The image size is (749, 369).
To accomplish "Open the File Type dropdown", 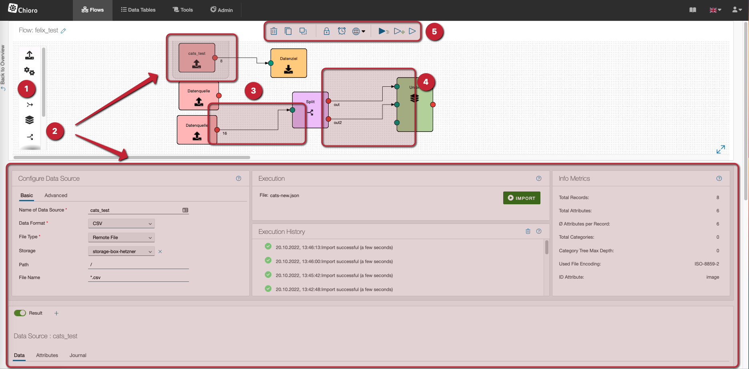I will (x=121, y=237).
